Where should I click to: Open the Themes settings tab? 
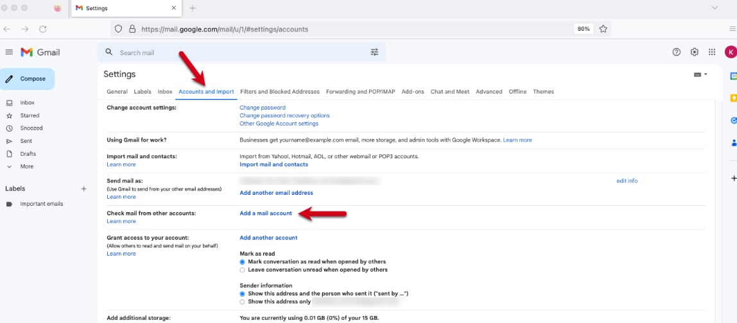coord(543,92)
